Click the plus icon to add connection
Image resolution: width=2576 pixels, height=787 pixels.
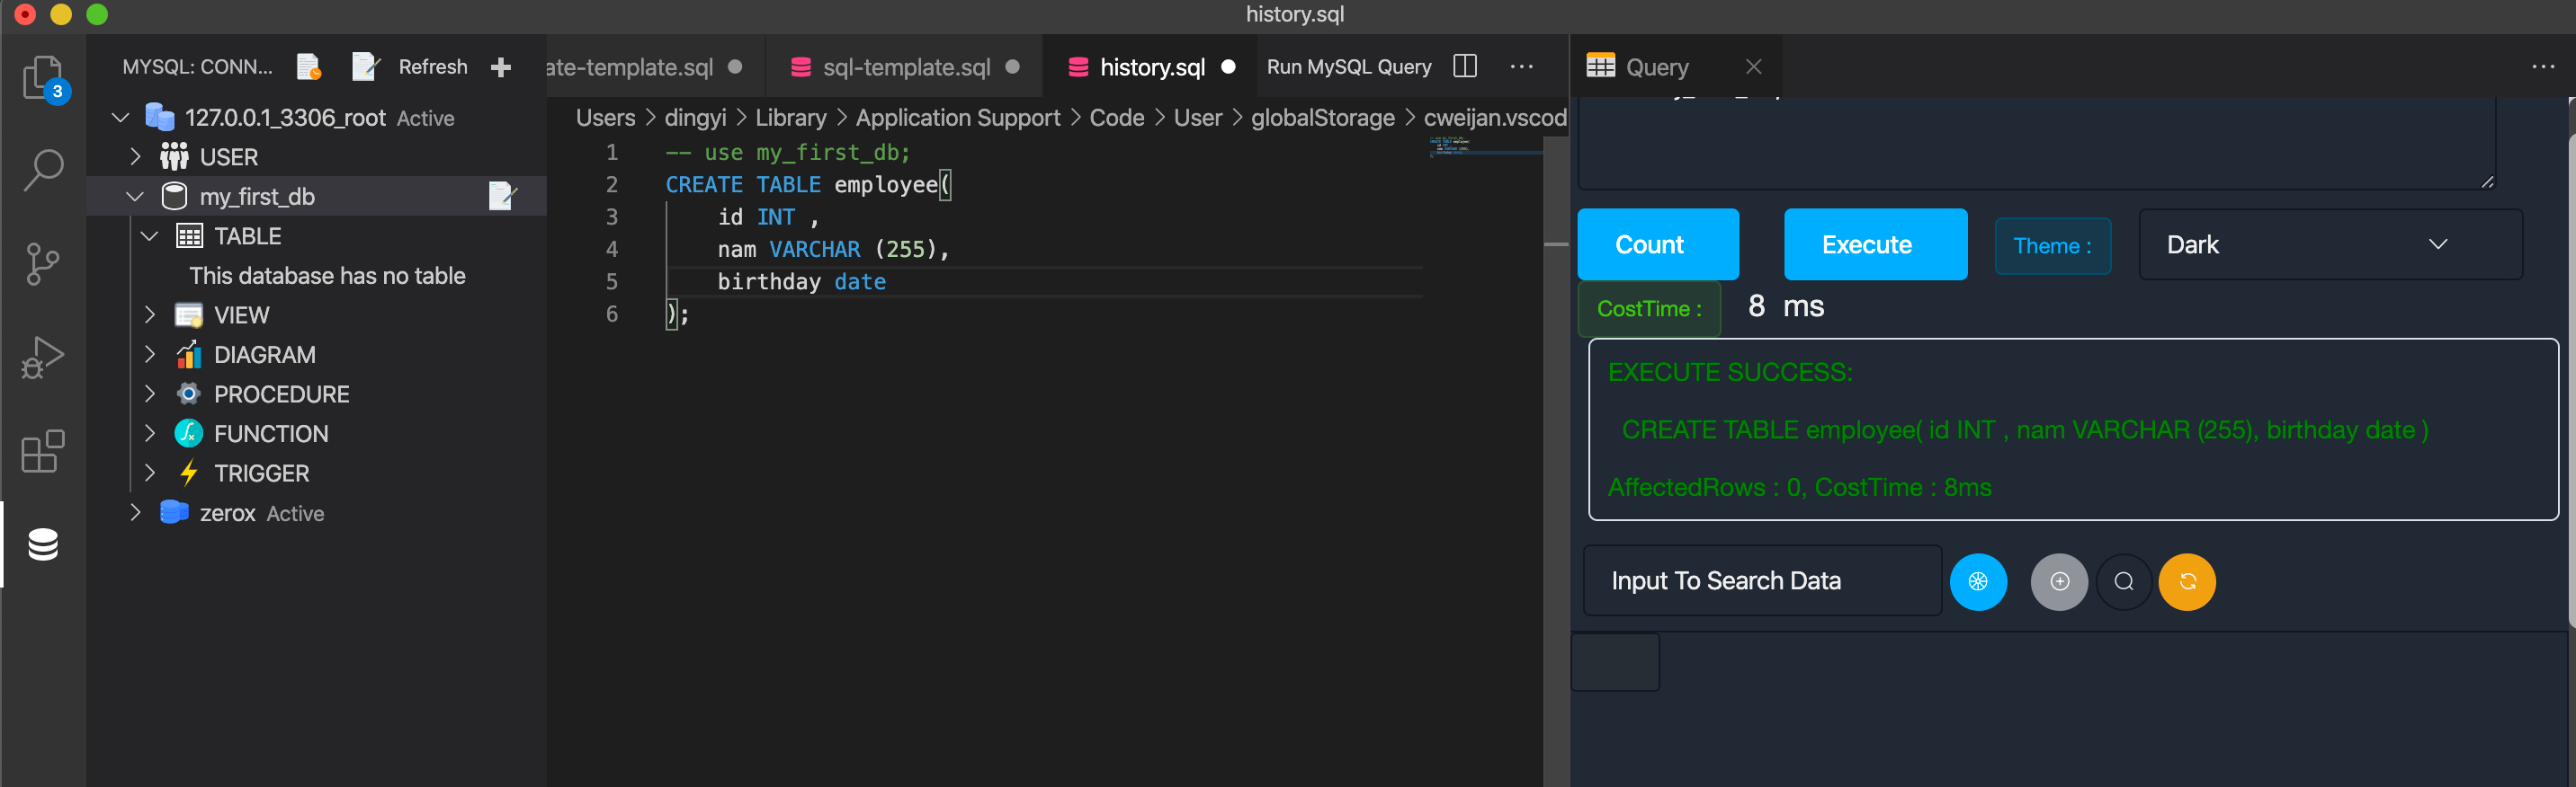pos(501,66)
